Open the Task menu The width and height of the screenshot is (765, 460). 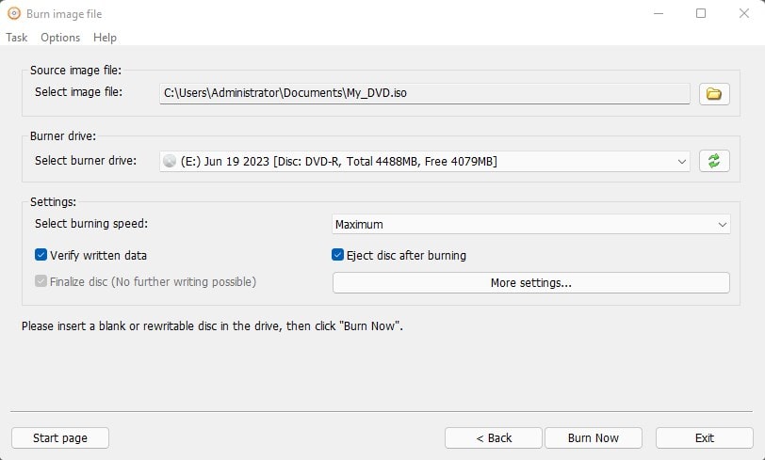(17, 38)
